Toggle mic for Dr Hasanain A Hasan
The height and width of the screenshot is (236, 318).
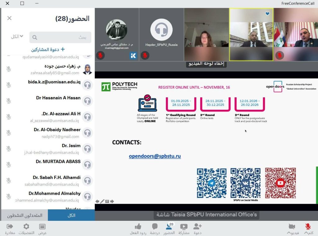pyautogui.click(x=9, y=100)
